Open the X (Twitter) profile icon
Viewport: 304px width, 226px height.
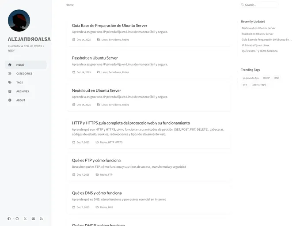coord(25,218)
